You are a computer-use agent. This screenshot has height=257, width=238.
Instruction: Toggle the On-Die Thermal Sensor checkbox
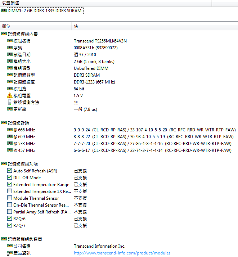[x=9, y=205]
